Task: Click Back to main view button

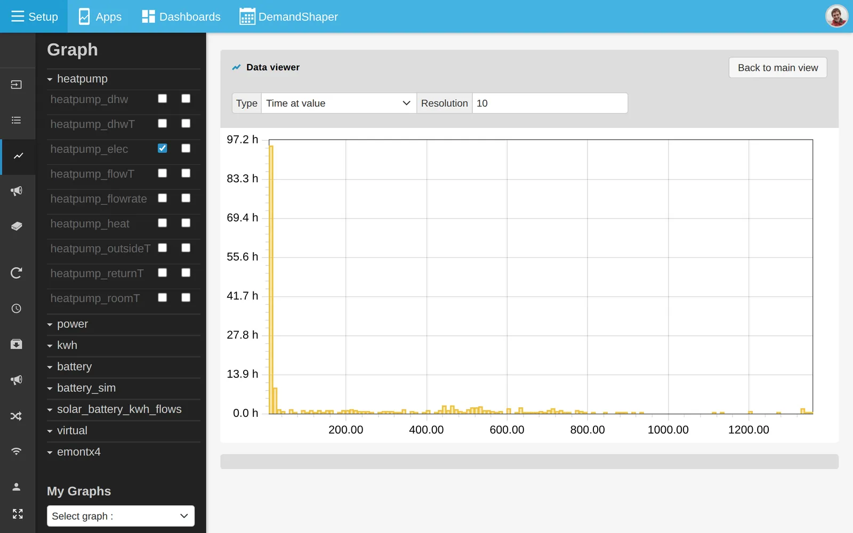Action: [778, 68]
